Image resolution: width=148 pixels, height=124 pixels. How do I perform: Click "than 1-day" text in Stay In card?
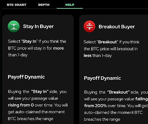coord(18,55)
